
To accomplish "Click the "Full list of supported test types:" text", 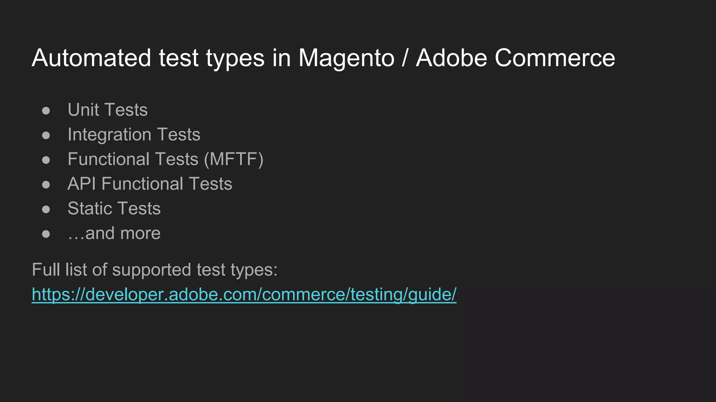I will pyautogui.click(x=155, y=270).
